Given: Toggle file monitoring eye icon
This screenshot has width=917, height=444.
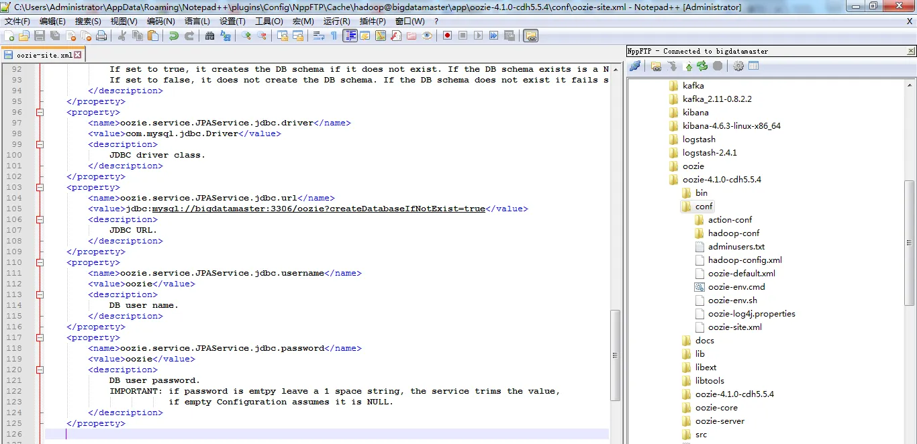Looking at the screenshot, I should pyautogui.click(x=426, y=36).
